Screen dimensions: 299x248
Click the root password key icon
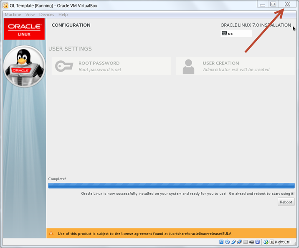(x=64, y=66)
